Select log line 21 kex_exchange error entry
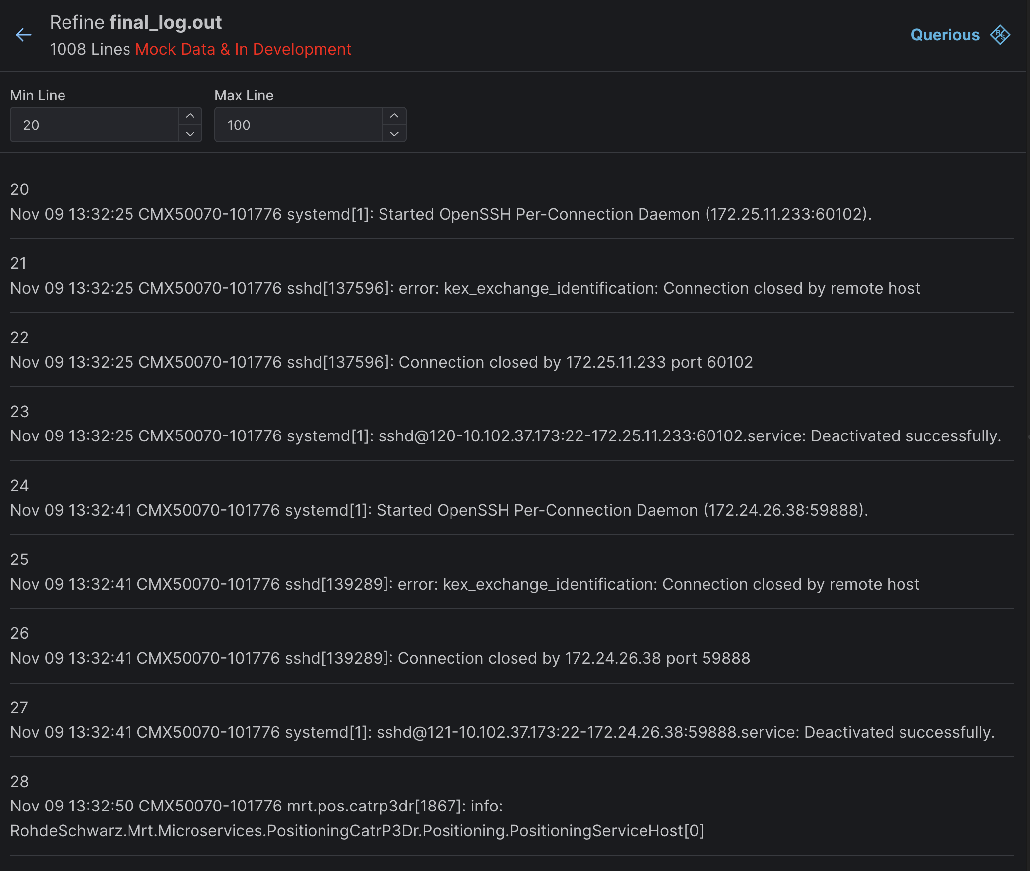Viewport: 1030px width, 871px height. (x=465, y=288)
